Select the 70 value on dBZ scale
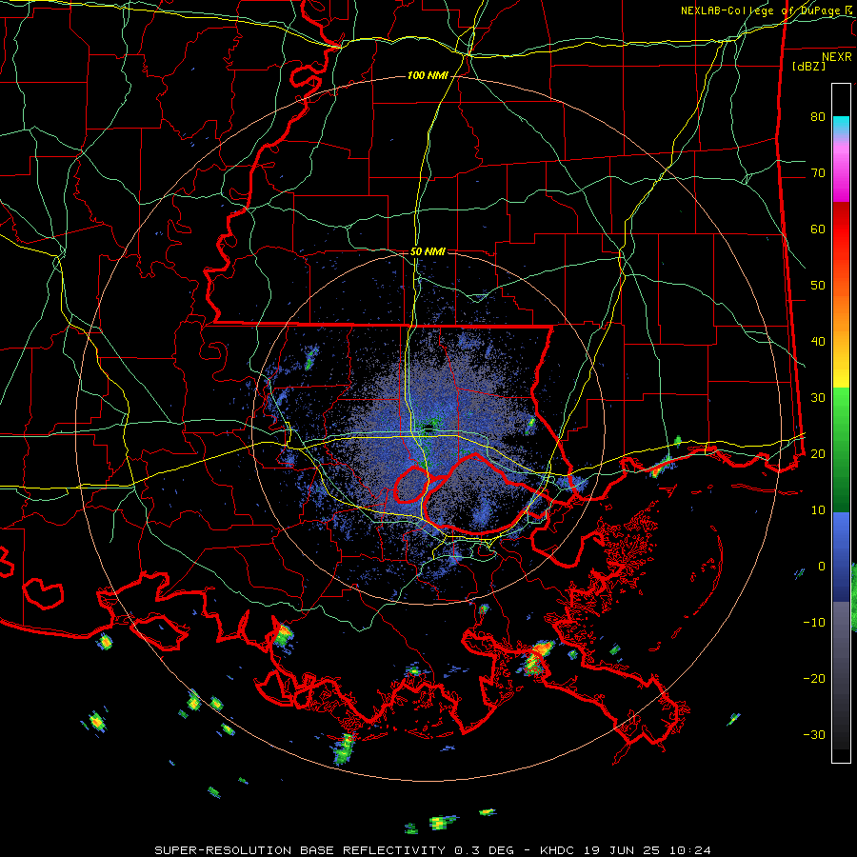This screenshot has width=857, height=857. pos(818,172)
